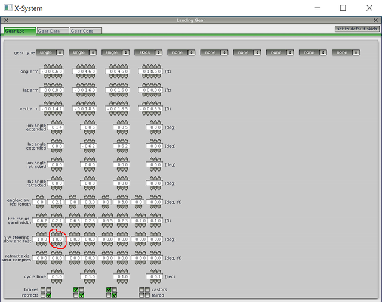
Task: Click the X-System app icon in the title bar
Action: [x=8, y=8]
